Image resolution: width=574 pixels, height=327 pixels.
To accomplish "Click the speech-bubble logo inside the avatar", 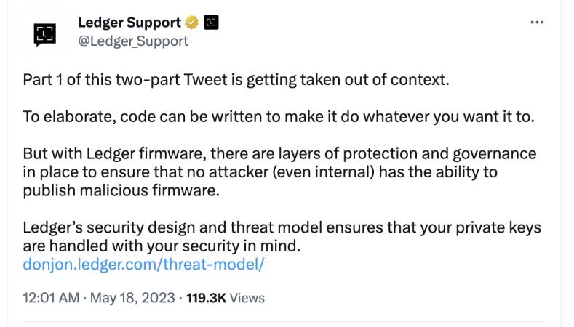I will (x=44, y=35).
